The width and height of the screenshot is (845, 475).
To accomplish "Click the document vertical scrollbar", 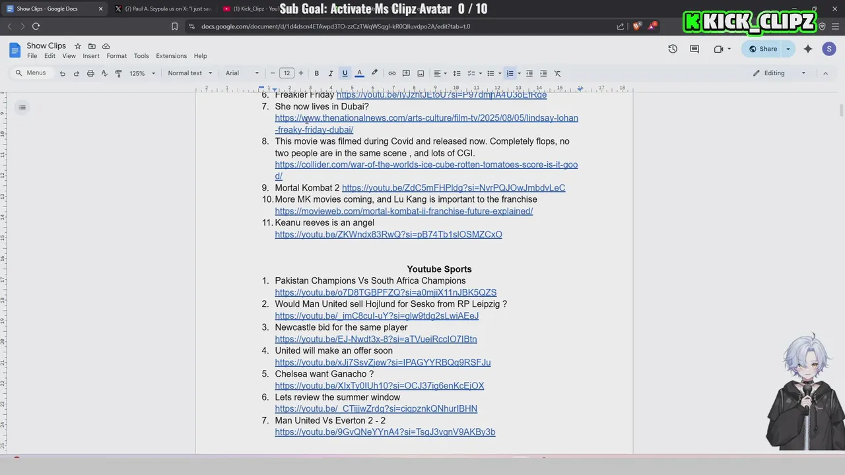I will (840, 111).
